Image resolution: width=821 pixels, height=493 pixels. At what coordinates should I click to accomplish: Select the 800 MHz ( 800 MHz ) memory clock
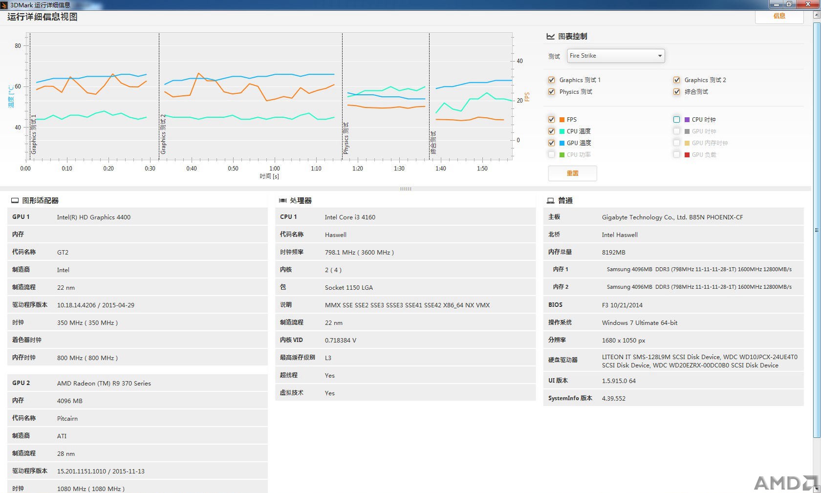click(87, 358)
